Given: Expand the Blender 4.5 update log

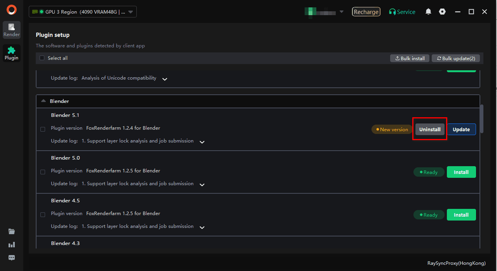Looking at the screenshot, I should 202,227.
